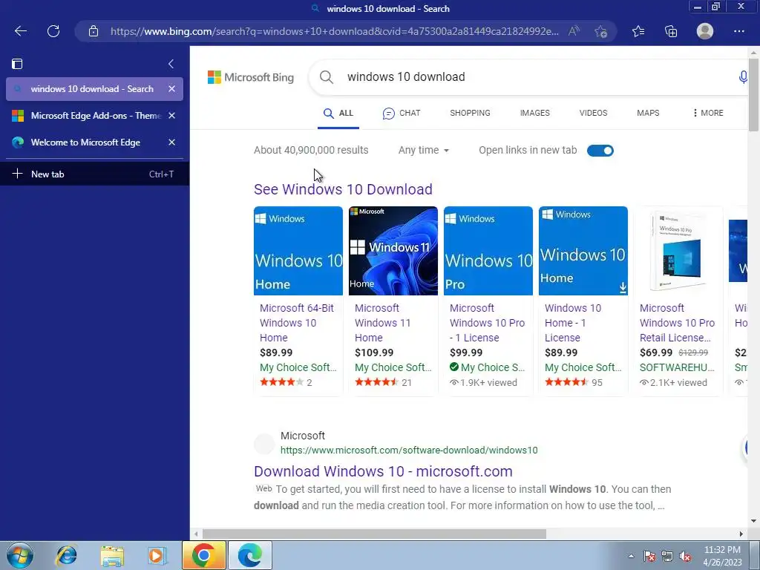Click Windows 10 Home $89.99 64-Bit thumbnail
Image resolution: width=760 pixels, height=570 pixels.
coord(298,251)
